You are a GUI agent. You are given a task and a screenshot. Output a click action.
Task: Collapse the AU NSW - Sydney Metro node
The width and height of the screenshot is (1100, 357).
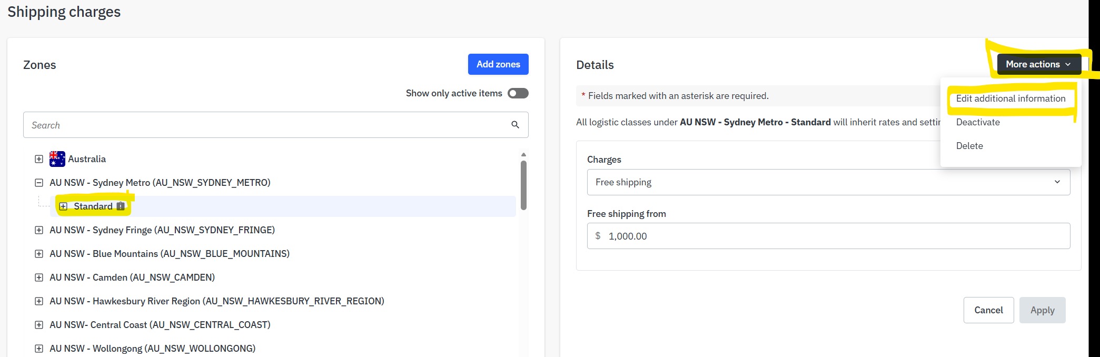pyautogui.click(x=39, y=183)
